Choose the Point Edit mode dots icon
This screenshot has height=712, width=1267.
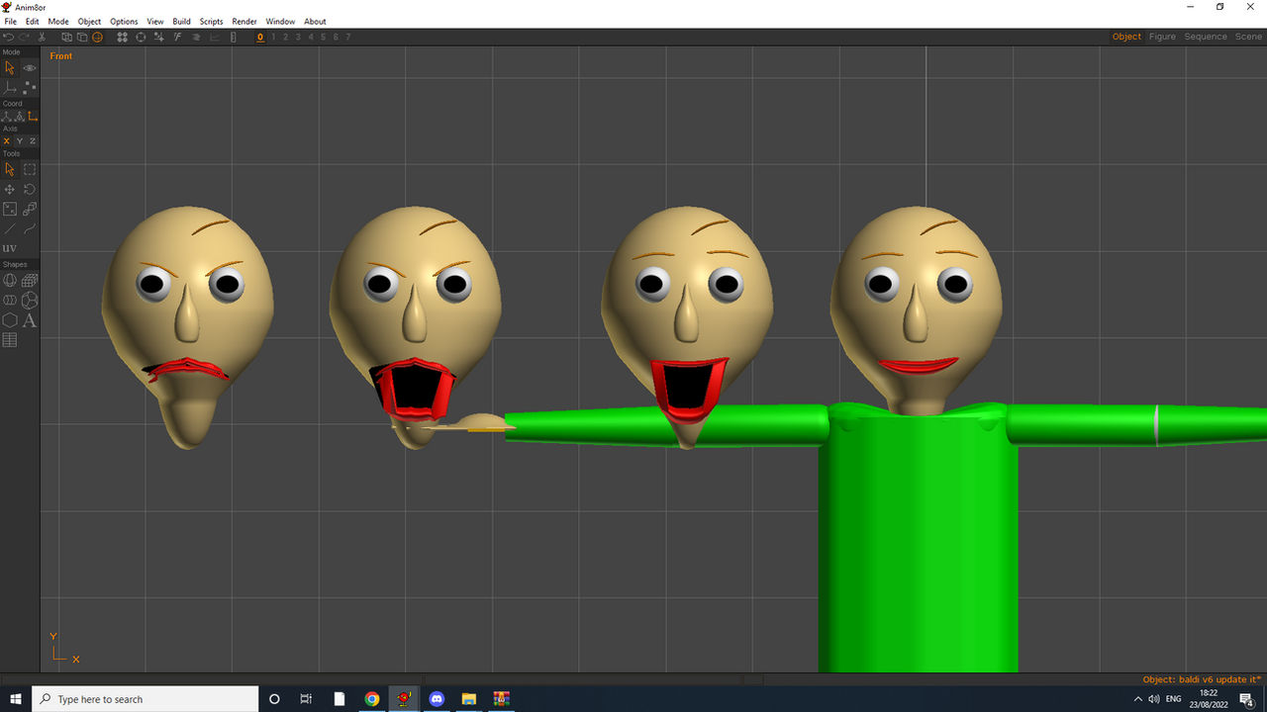[x=30, y=88]
